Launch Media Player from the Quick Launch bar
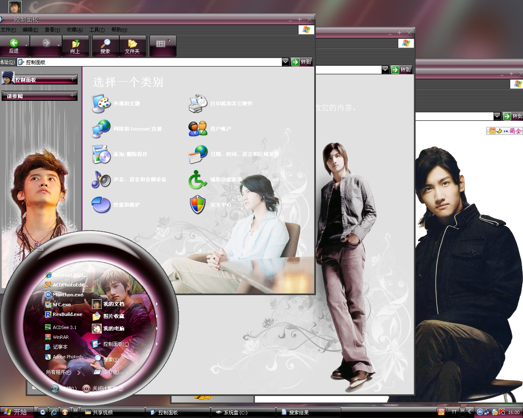This screenshot has width=523, height=418. point(42,412)
